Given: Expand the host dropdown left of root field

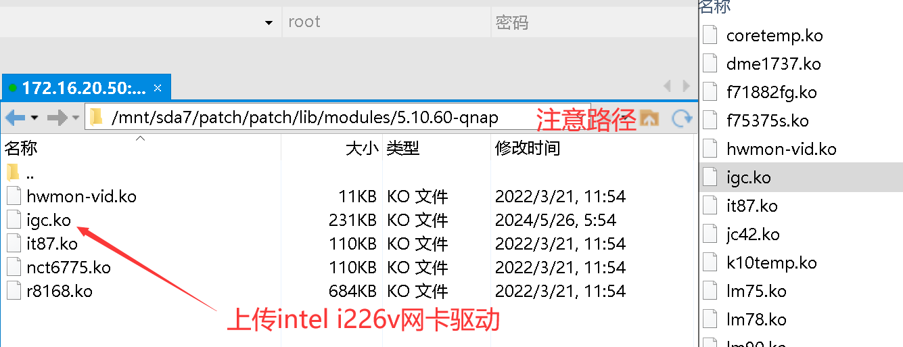Looking at the screenshot, I should [x=269, y=23].
